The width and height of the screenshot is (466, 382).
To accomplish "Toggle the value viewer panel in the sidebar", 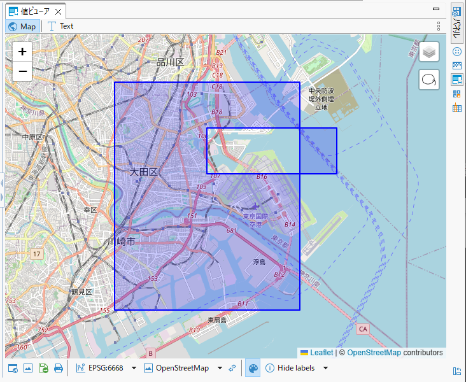I will coord(456,80).
